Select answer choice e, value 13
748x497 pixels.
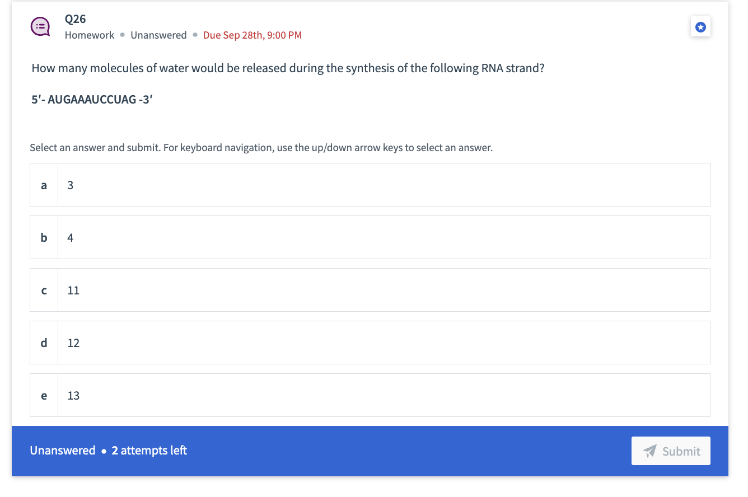370,395
